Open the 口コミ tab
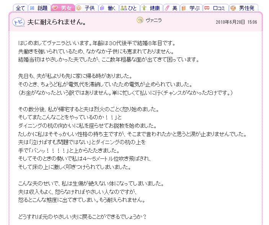The width and height of the screenshot is (269, 225). tap(216, 8)
